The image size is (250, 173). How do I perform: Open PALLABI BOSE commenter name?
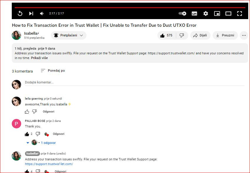[x=35, y=121]
